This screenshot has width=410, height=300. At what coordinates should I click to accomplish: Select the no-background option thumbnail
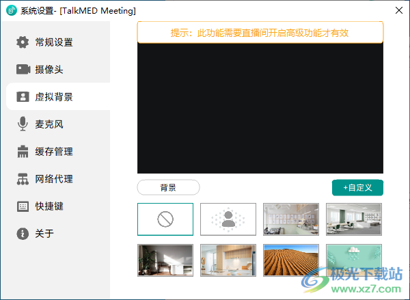pyautogui.click(x=165, y=219)
